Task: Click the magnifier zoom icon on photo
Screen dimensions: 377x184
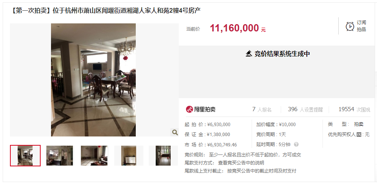Action: coord(175,132)
